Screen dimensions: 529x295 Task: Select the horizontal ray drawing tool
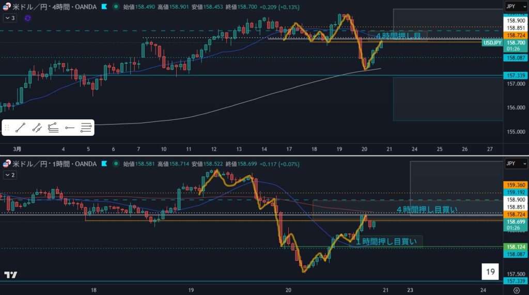click(x=70, y=127)
